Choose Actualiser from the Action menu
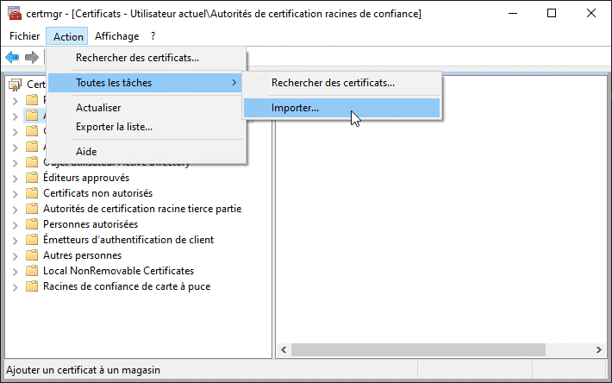Image resolution: width=612 pixels, height=383 pixels. coord(98,108)
